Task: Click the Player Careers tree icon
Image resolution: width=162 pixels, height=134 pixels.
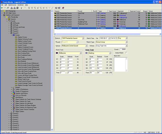Action: click(x=14, y=111)
